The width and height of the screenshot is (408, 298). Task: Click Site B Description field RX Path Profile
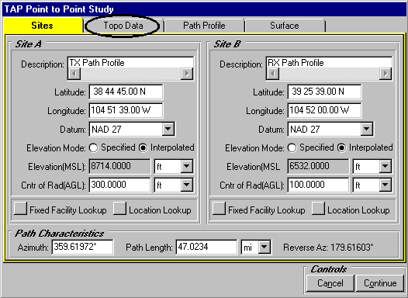click(x=329, y=63)
